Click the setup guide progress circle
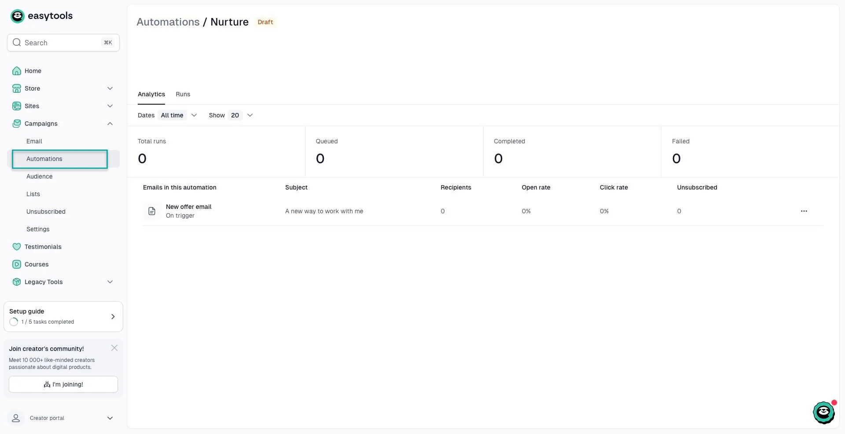The image size is (845, 434). [14, 322]
